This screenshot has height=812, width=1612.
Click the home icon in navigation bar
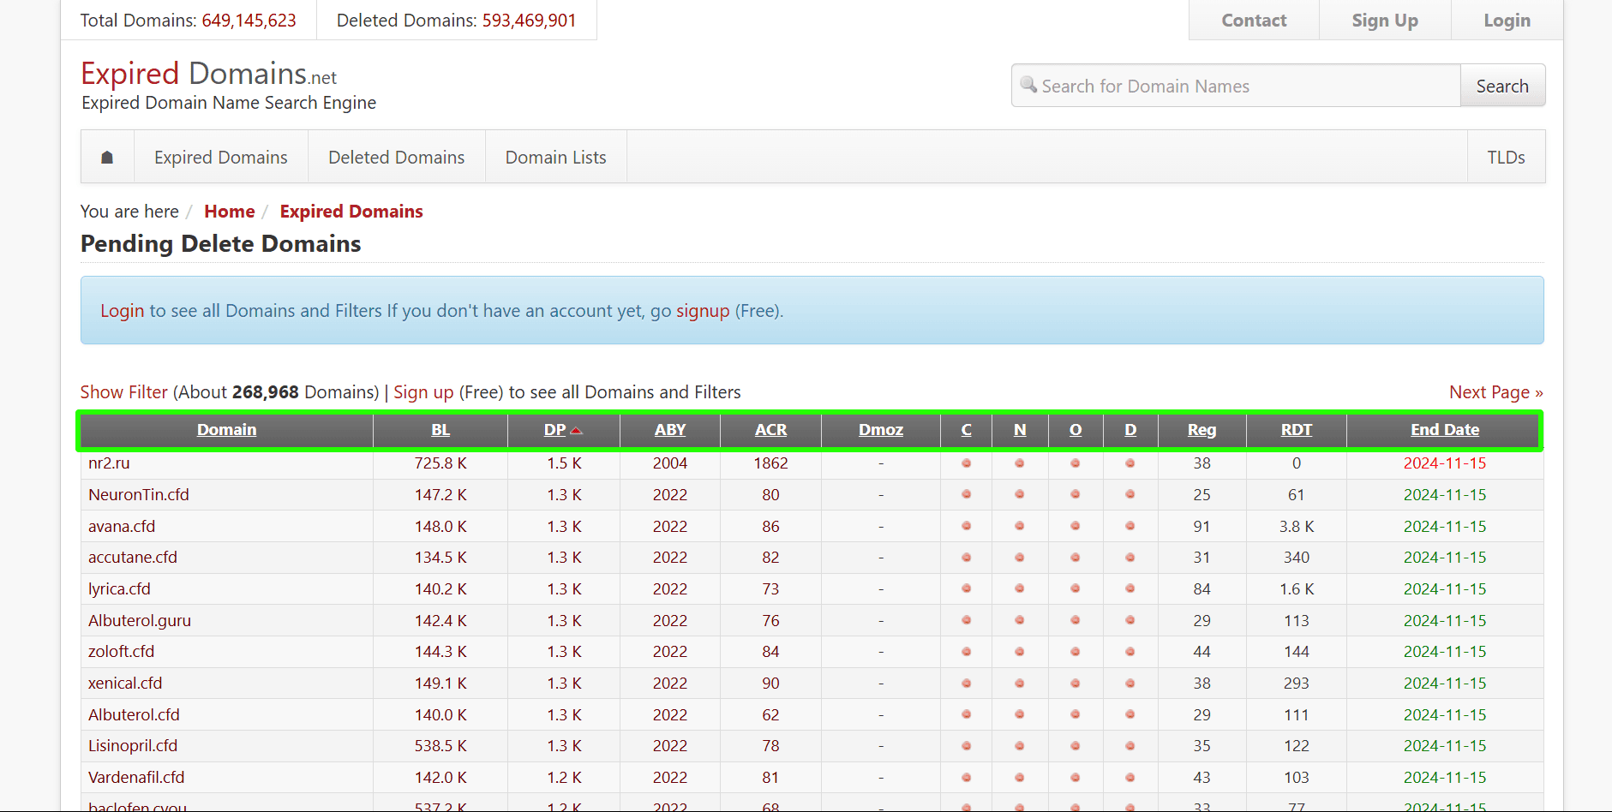pyautogui.click(x=107, y=157)
